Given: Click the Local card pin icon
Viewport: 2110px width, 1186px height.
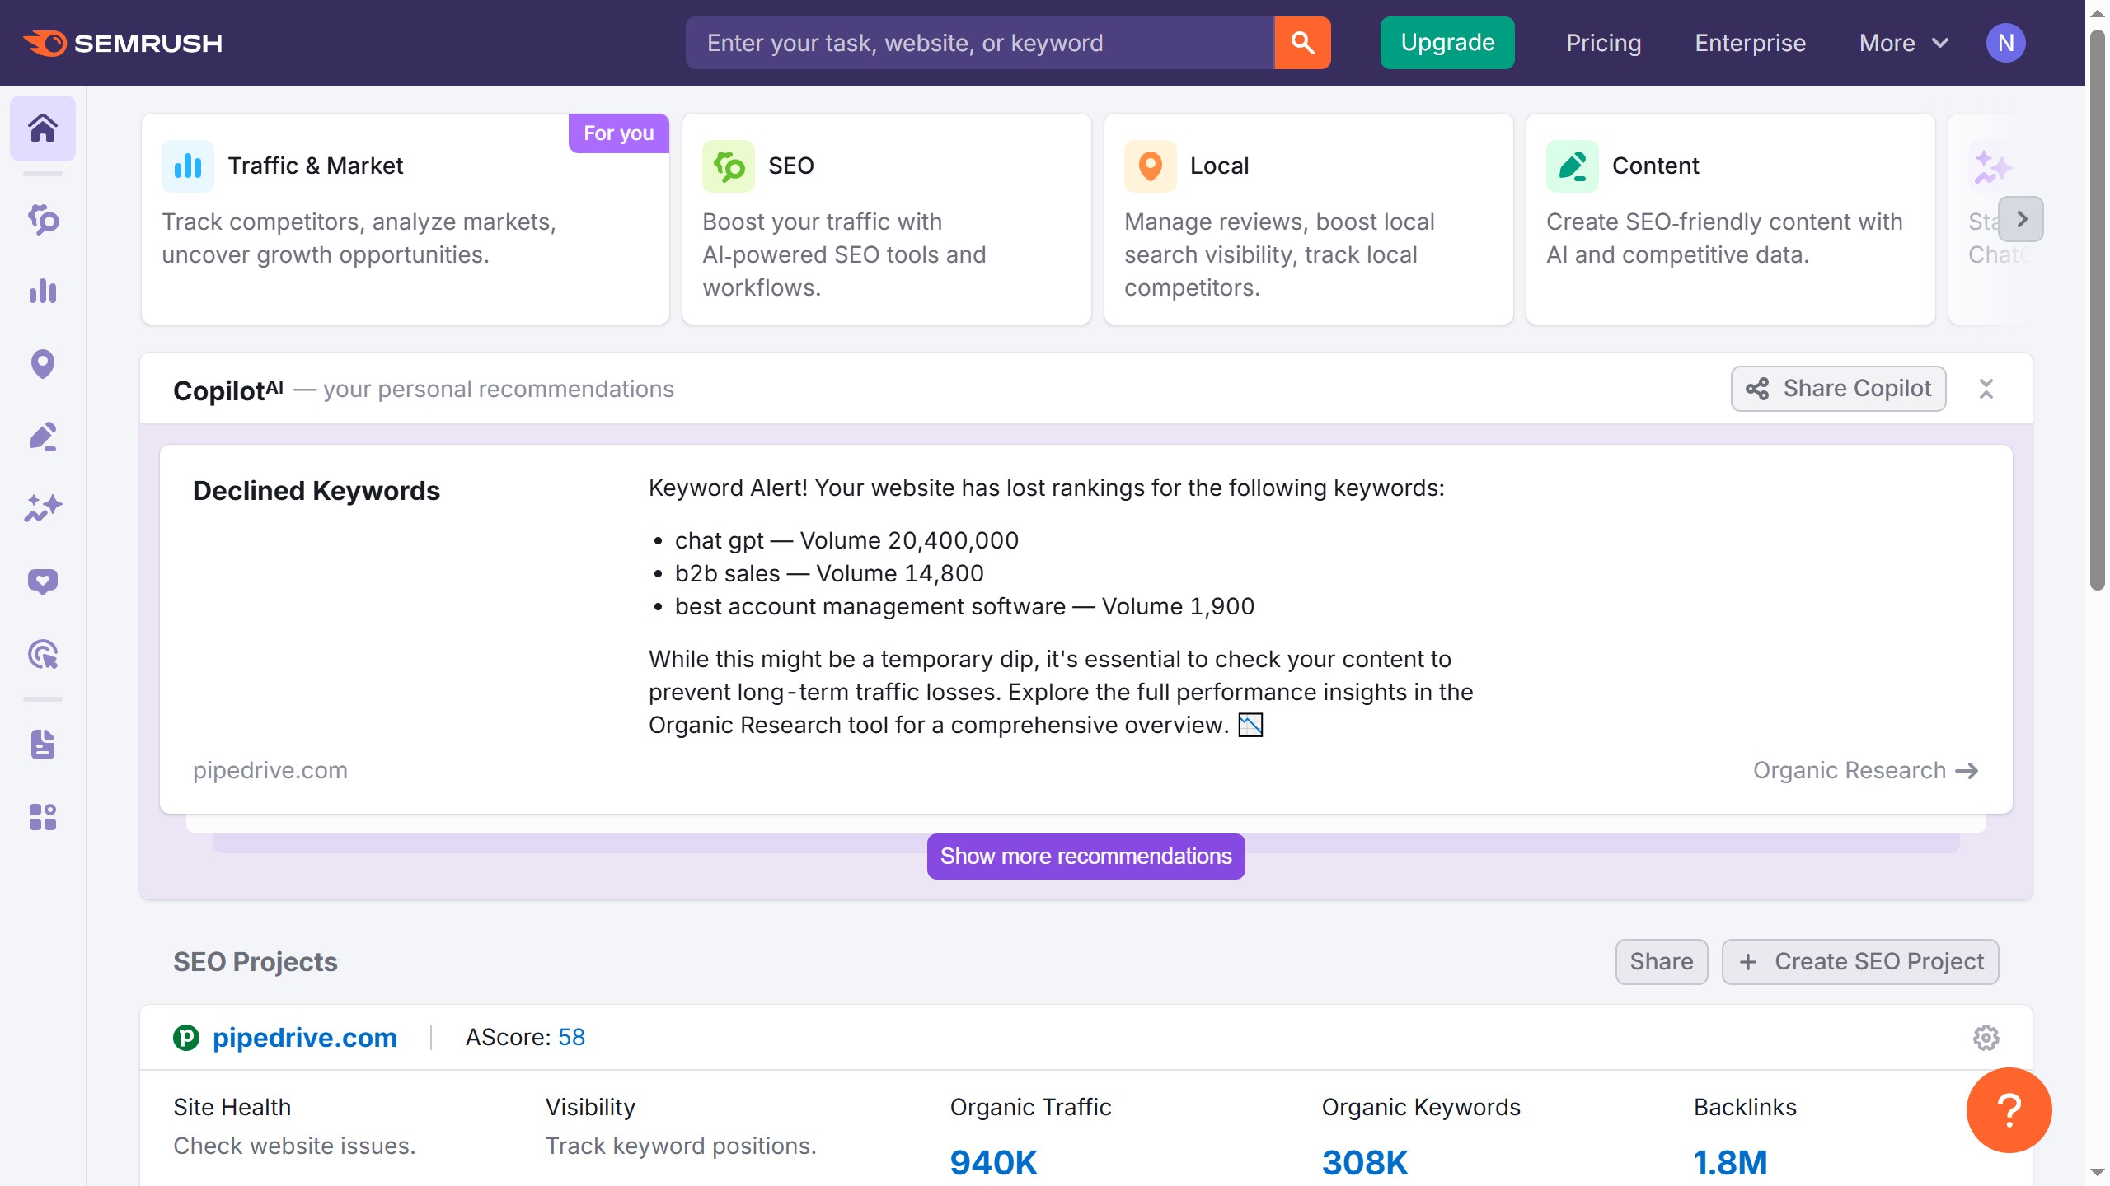Looking at the screenshot, I should click(1151, 166).
